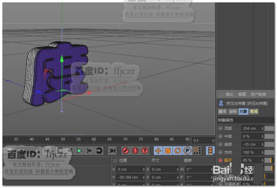Toggle parameter recording with the P icon
Viewport: 277px width, 188px height.
(x=187, y=151)
